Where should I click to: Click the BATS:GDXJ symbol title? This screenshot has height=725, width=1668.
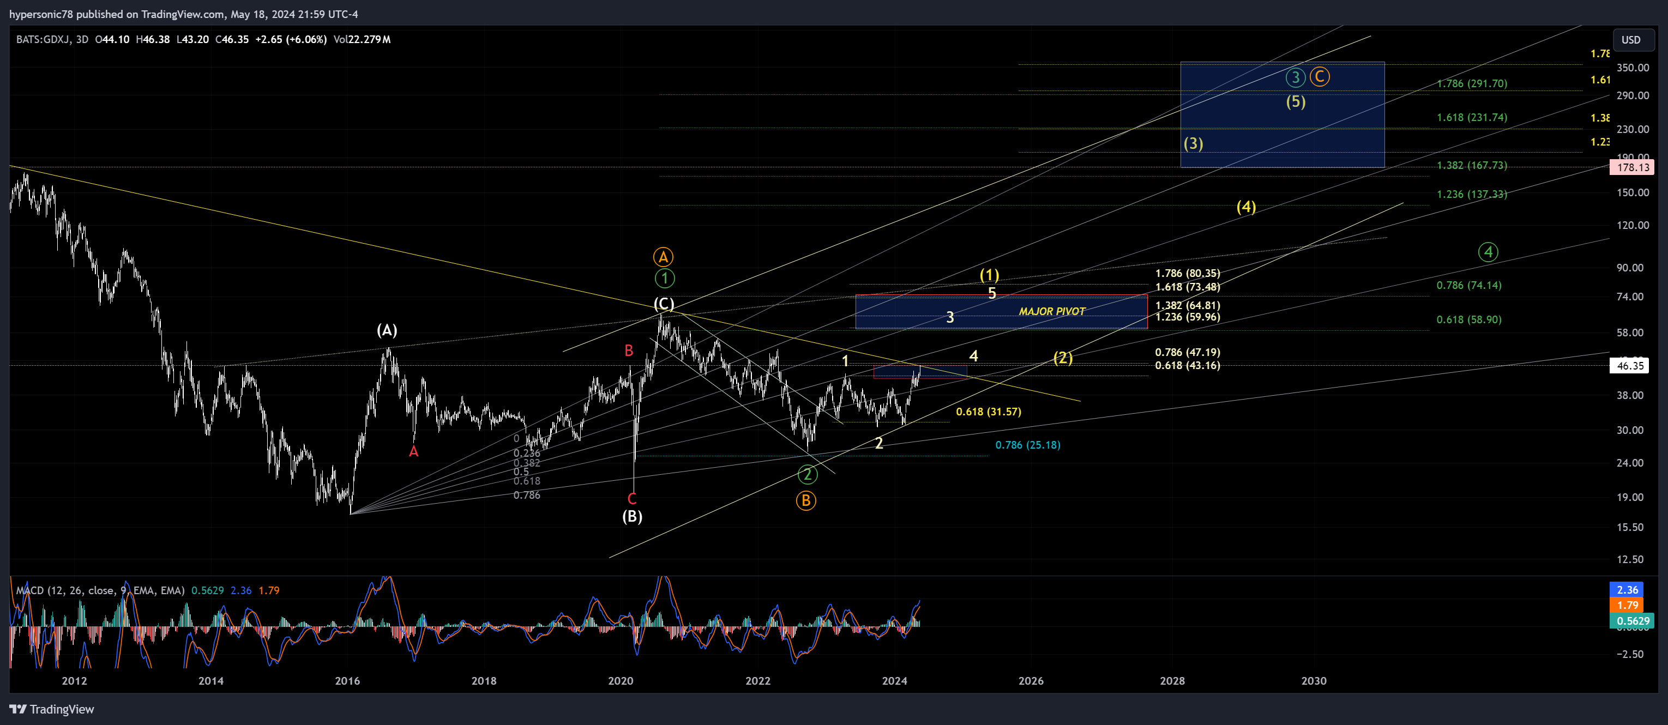tap(44, 39)
